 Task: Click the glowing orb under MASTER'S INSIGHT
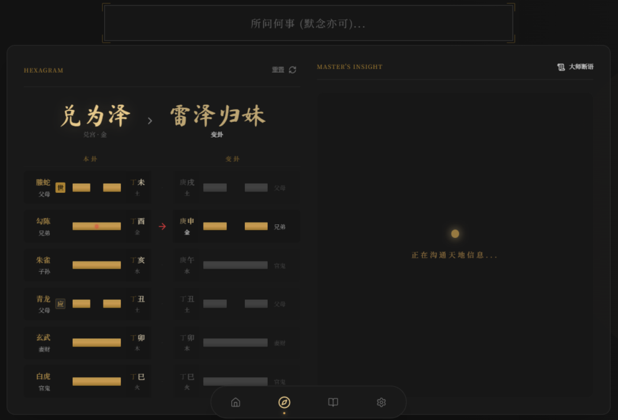[454, 233]
